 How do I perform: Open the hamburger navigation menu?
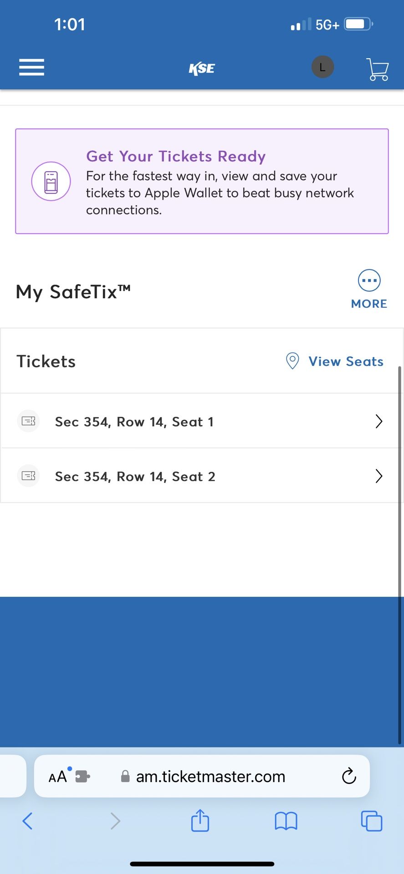pyautogui.click(x=31, y=67)
